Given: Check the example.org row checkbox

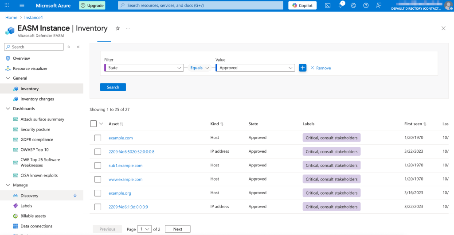Looking at the screenshot, I should click(x=98, y=193).
